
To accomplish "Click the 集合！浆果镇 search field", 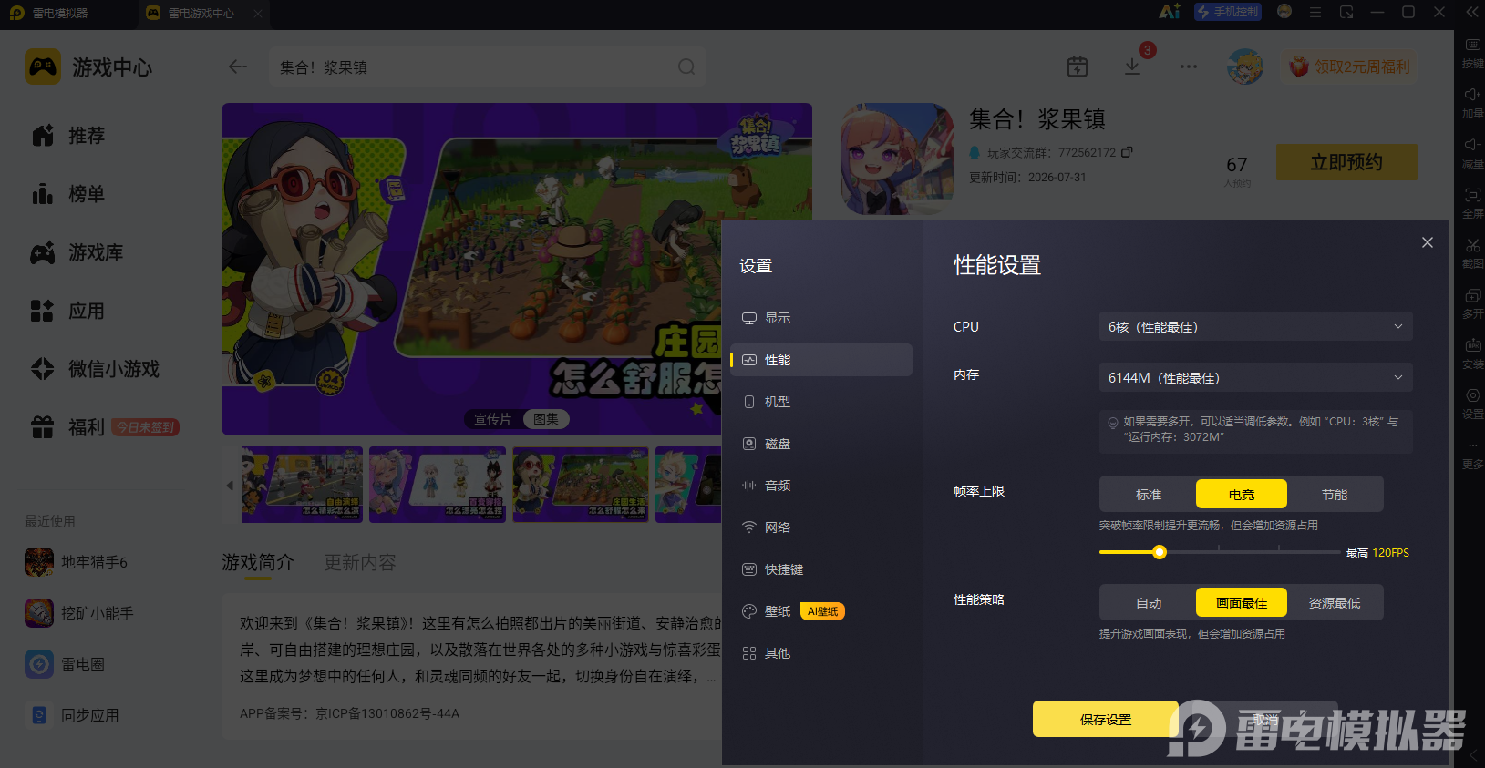I will tap(488, 67).
